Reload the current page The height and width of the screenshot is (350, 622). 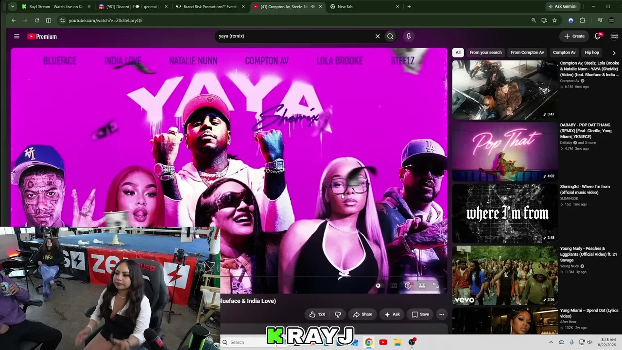(x=37, y=20)
